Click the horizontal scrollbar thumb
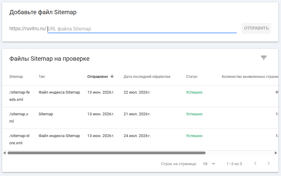 pyautogui.click(x=107, y=153)
